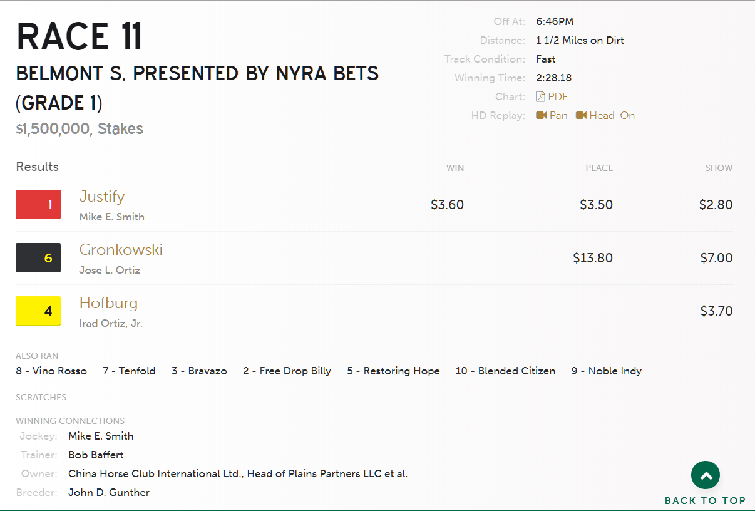The height and width of the screenshot is (511, 755).
Task: Play the Pan HD replay camera icon
Action: [542, 115]
